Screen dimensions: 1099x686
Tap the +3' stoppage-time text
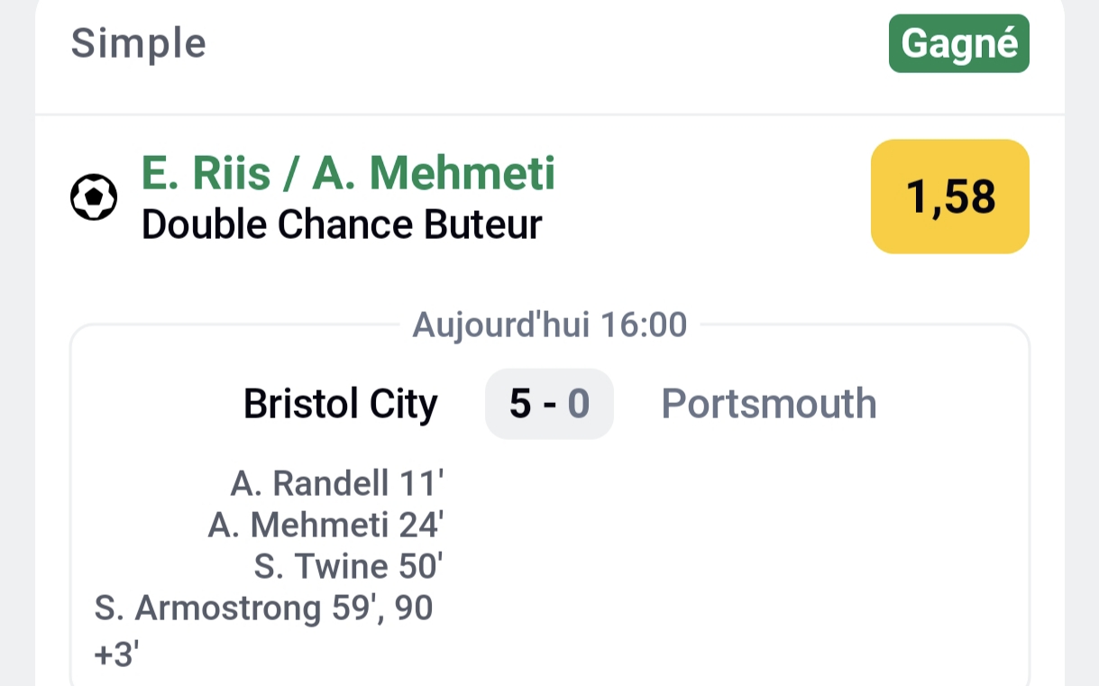click(114, 654)
